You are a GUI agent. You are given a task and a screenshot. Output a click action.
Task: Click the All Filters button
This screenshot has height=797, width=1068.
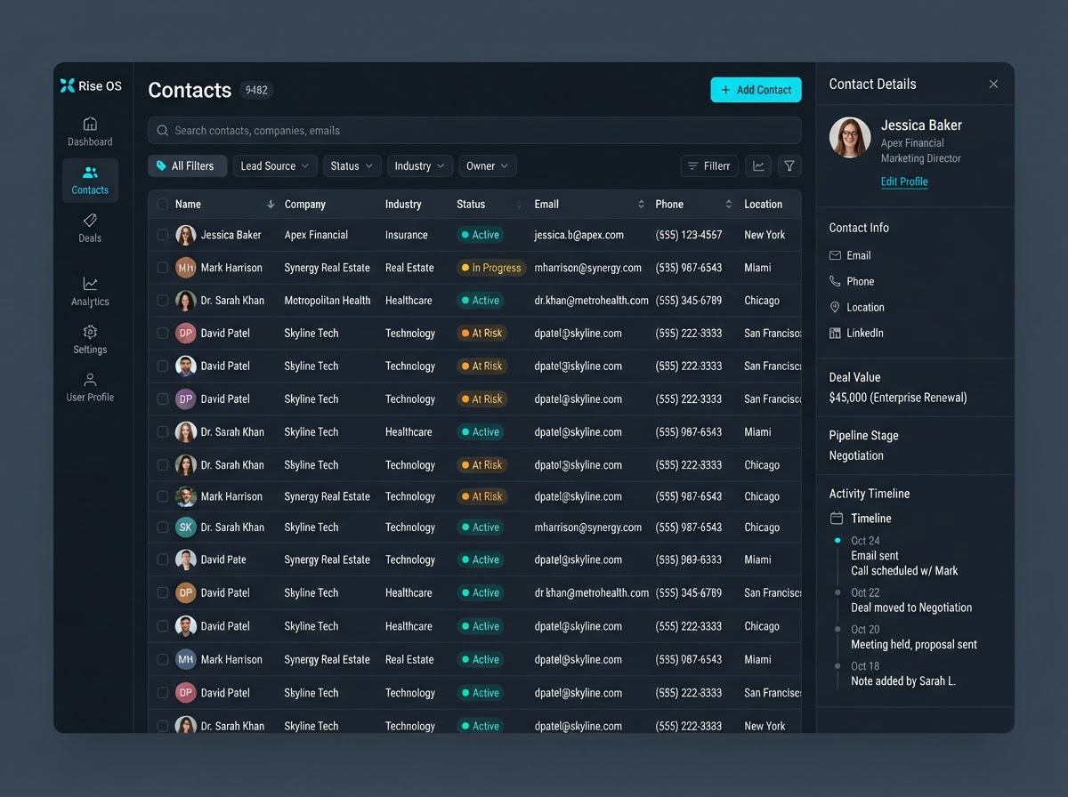pyautogui.click(x=186, y=166)
